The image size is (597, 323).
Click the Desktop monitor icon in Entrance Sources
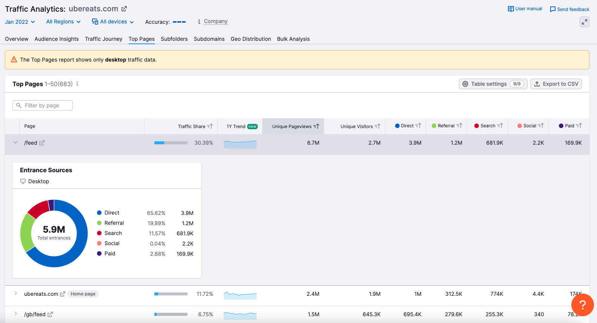[x=23, y=181]
